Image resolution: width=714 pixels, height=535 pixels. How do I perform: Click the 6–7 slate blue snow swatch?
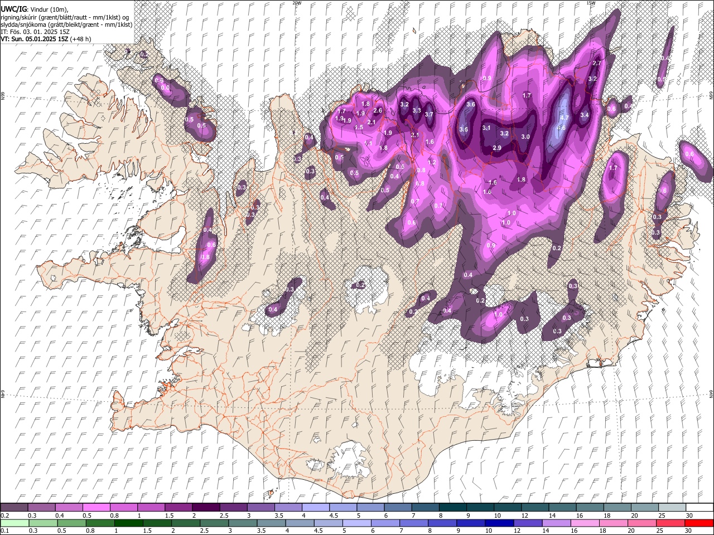398,507
